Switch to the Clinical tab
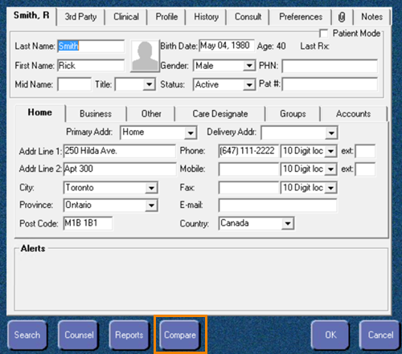This screenshot has height=354, width=402. [126, 17]
